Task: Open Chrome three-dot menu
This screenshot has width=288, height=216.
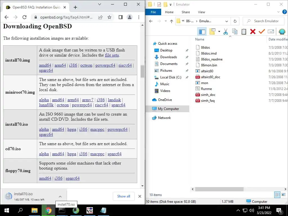Action: coord(139,17)
